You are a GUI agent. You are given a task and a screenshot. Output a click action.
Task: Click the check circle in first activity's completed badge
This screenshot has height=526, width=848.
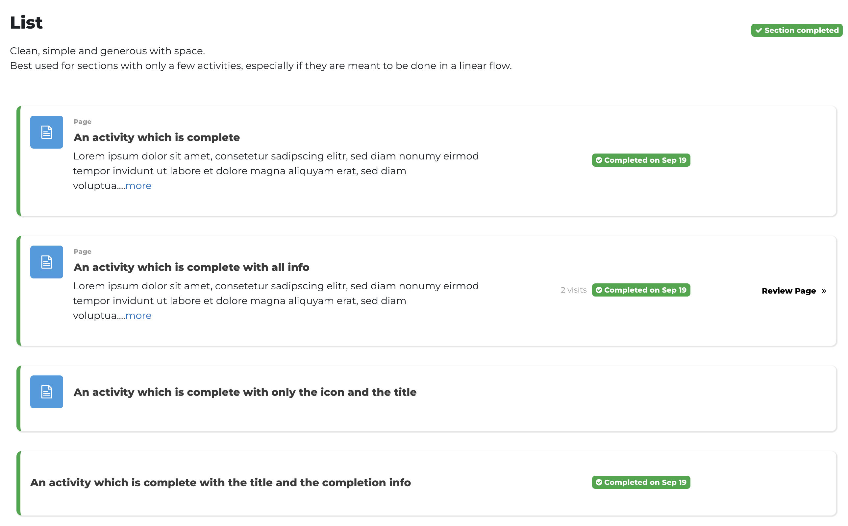pos(599,160)
